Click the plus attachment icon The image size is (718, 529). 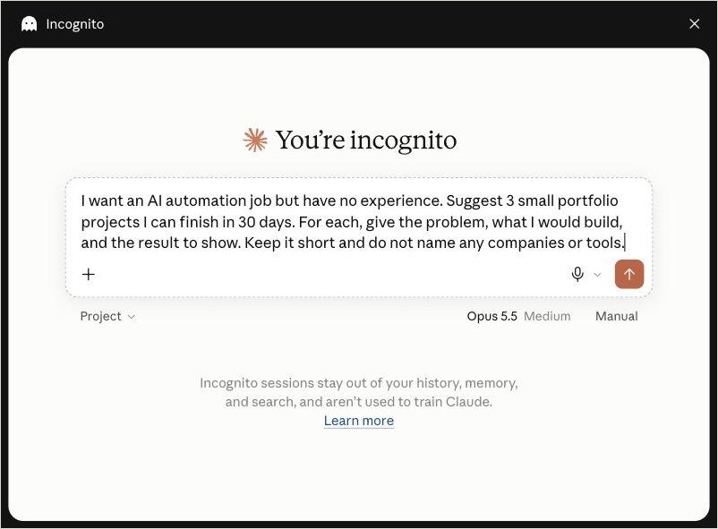89,275
